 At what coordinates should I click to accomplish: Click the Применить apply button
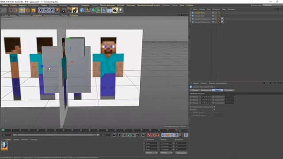(x=181, y=153)
